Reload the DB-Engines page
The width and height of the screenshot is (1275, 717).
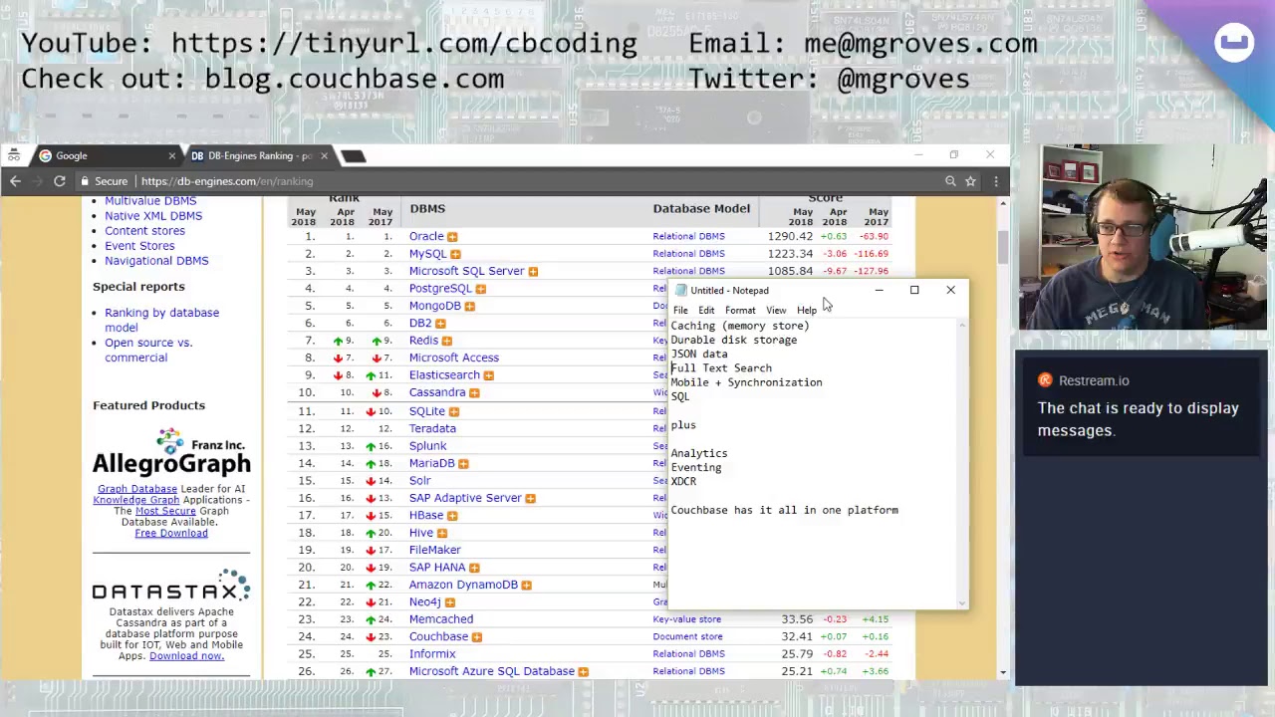coord(60,181)
